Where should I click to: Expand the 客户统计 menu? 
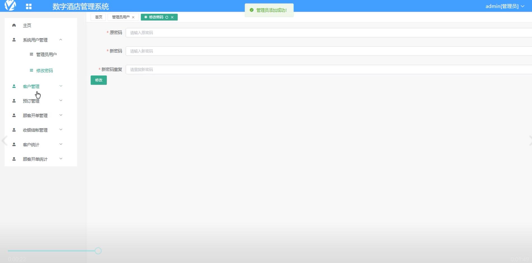click(x=61, y=144)
